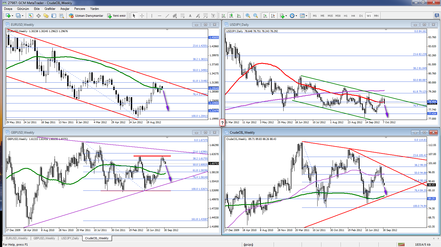This screenshot has width=441, height=247.
Task: Open the new chart dropdown arrow
Action: (x=12, y=16)
